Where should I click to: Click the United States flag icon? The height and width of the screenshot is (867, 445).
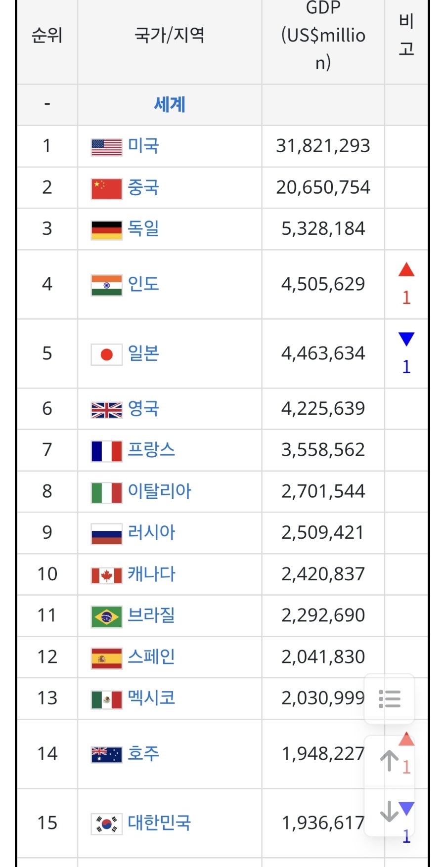coord(106,147)
